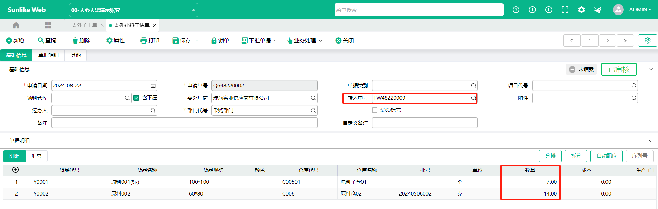Close the 委外补料申请单 tab
The height and width of the screenshot is (209, 658).
tap(154, 25)
